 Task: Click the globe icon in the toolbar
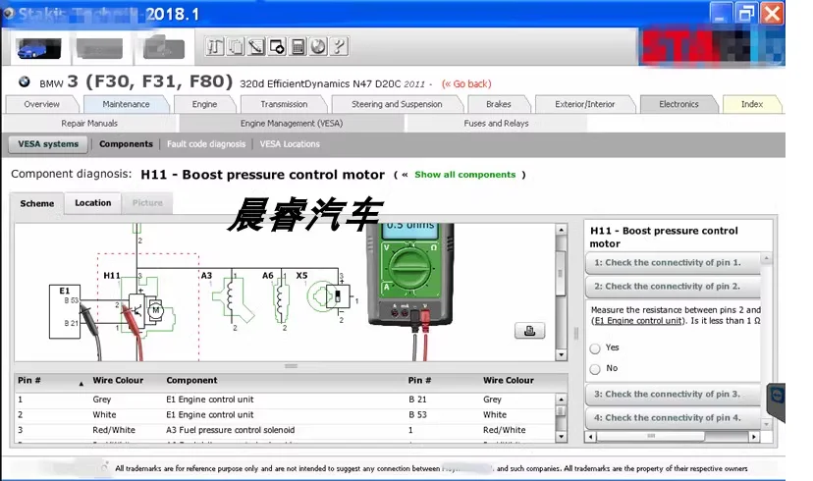pyautogui.click(x=318, y=46)
